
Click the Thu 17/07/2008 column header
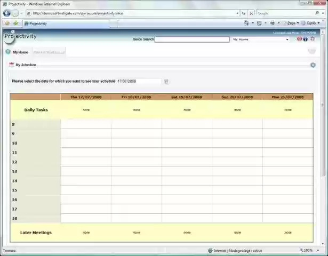86,97
